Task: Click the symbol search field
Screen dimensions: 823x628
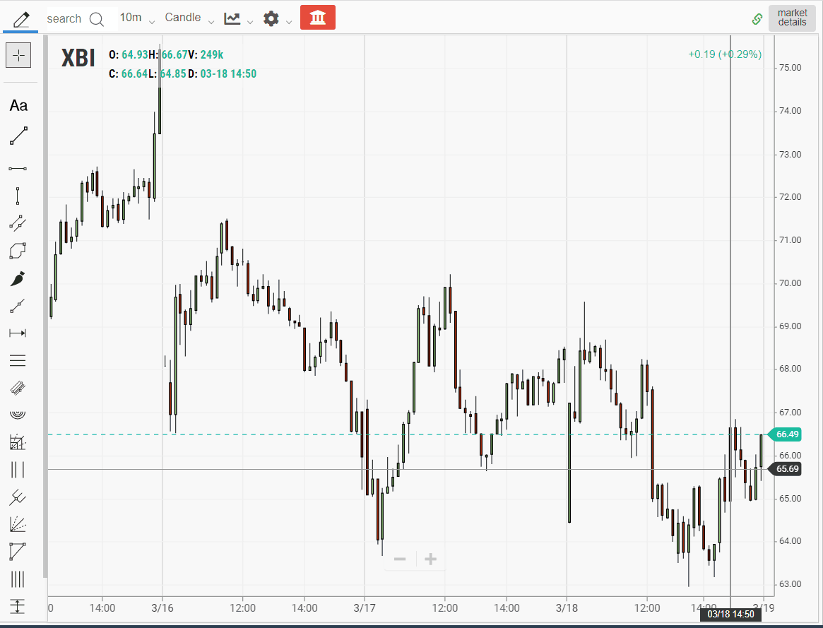Action: pos(75,18)
